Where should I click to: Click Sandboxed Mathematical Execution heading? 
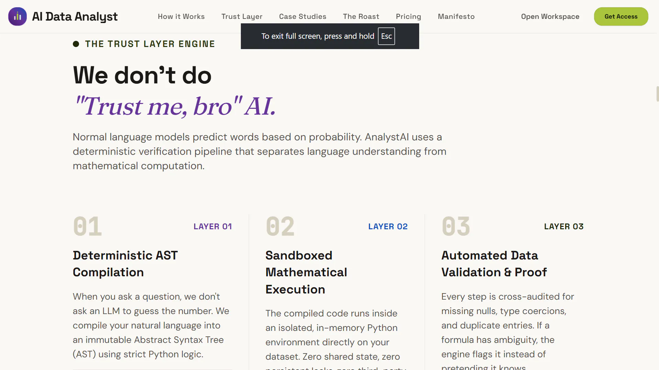tap(306, 272)
